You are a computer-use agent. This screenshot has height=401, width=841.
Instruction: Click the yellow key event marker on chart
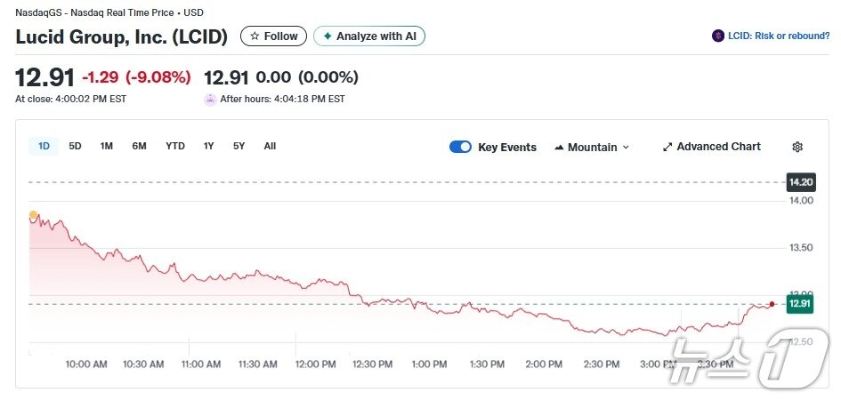(x=34, y=215)
